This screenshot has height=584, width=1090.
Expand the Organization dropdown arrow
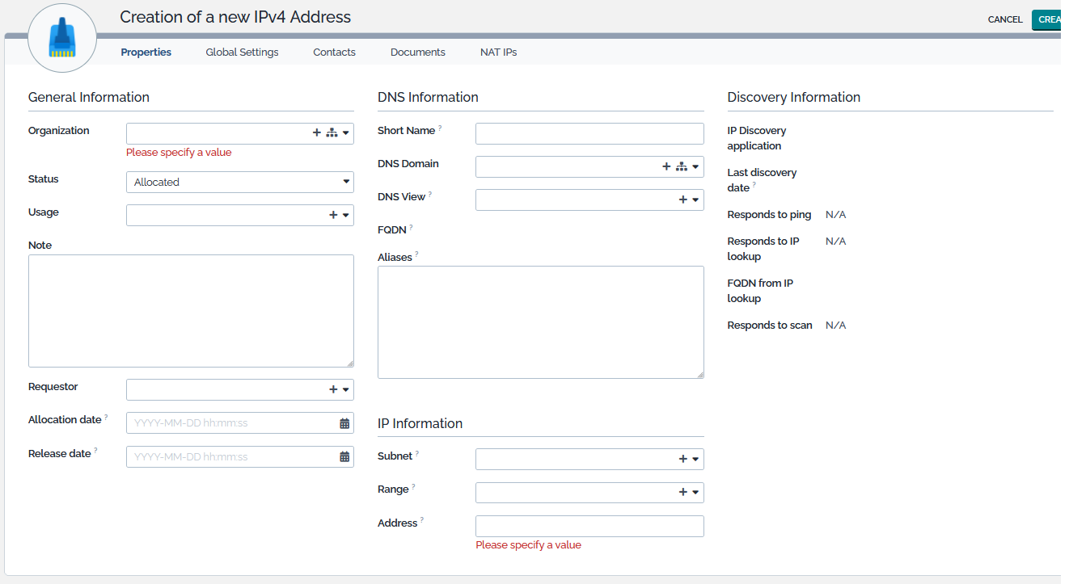click(346, 133)
